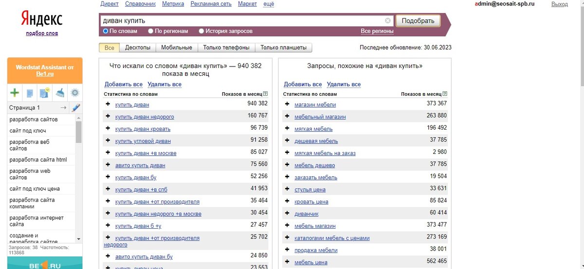Open help icon beside right Показов в месяц

point(445,94)
